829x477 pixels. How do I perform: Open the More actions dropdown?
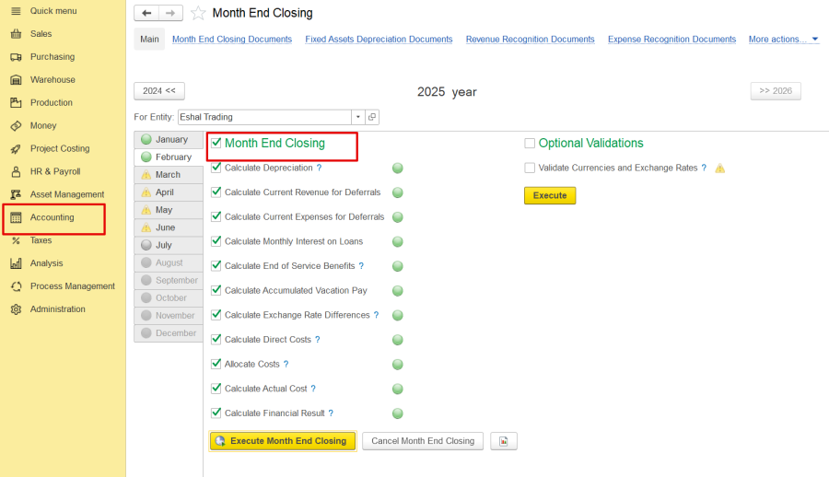point(783,40)
